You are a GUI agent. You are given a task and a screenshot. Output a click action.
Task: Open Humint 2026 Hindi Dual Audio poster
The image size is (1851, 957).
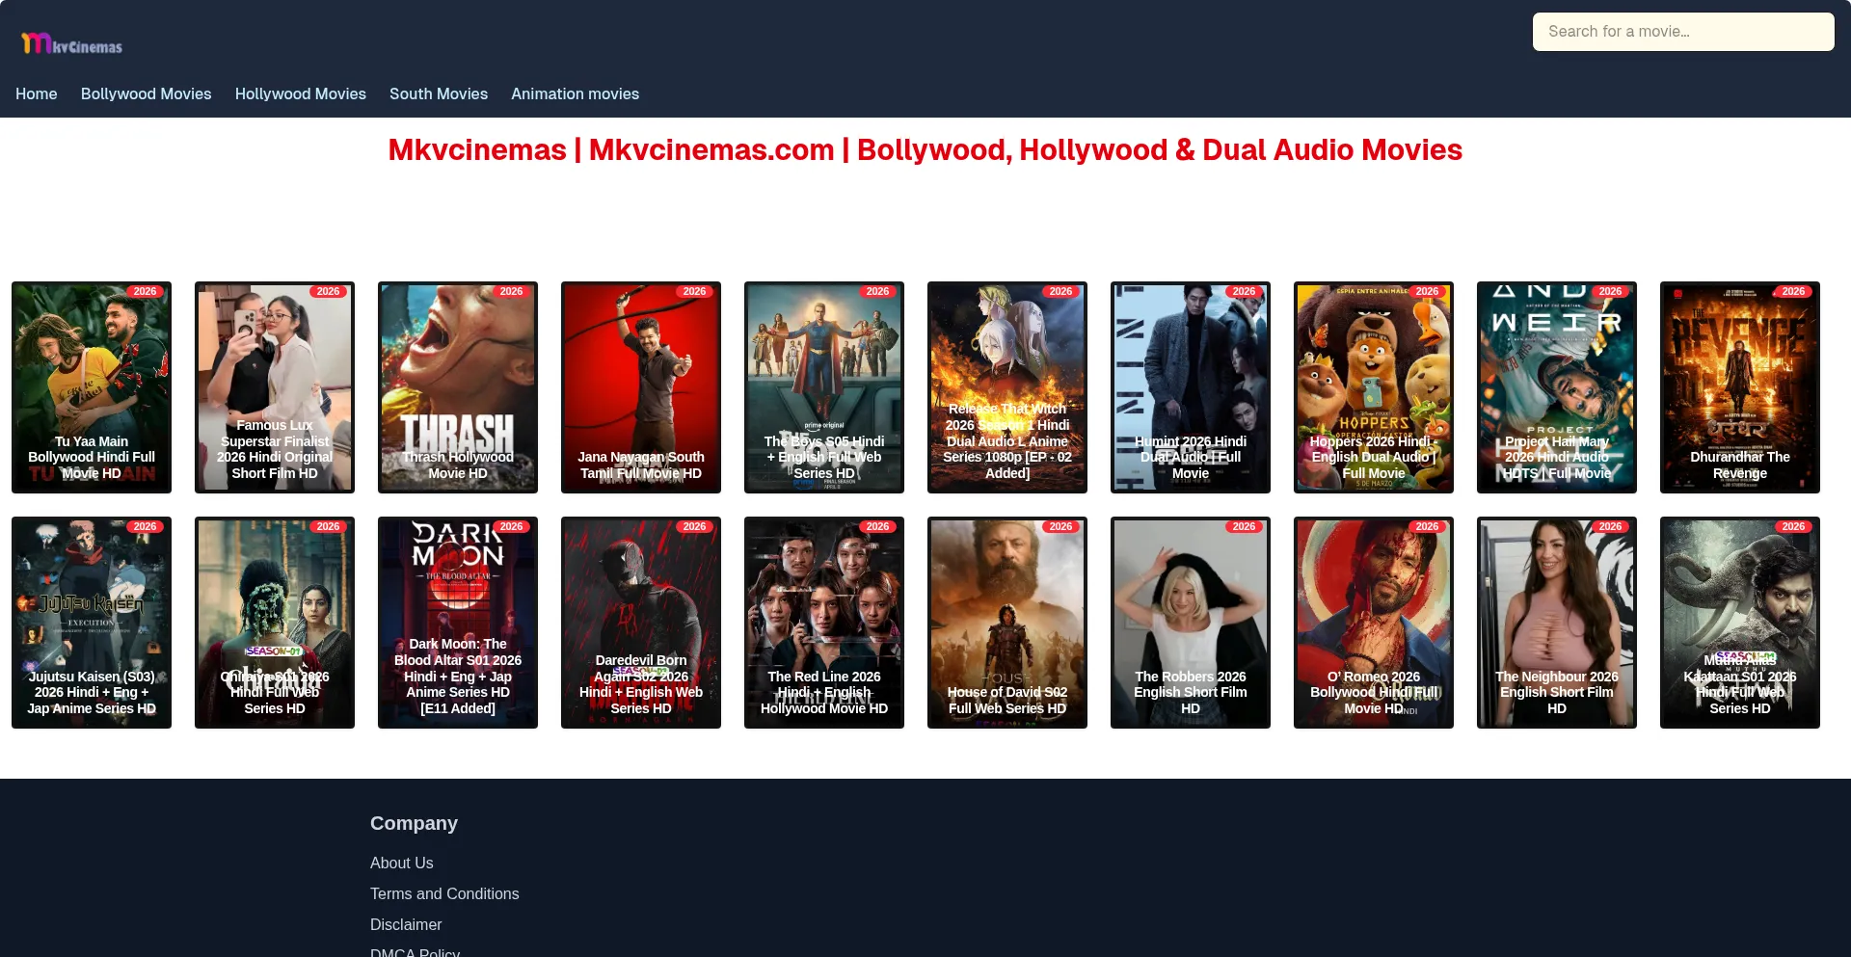(x=1191, y=387)
